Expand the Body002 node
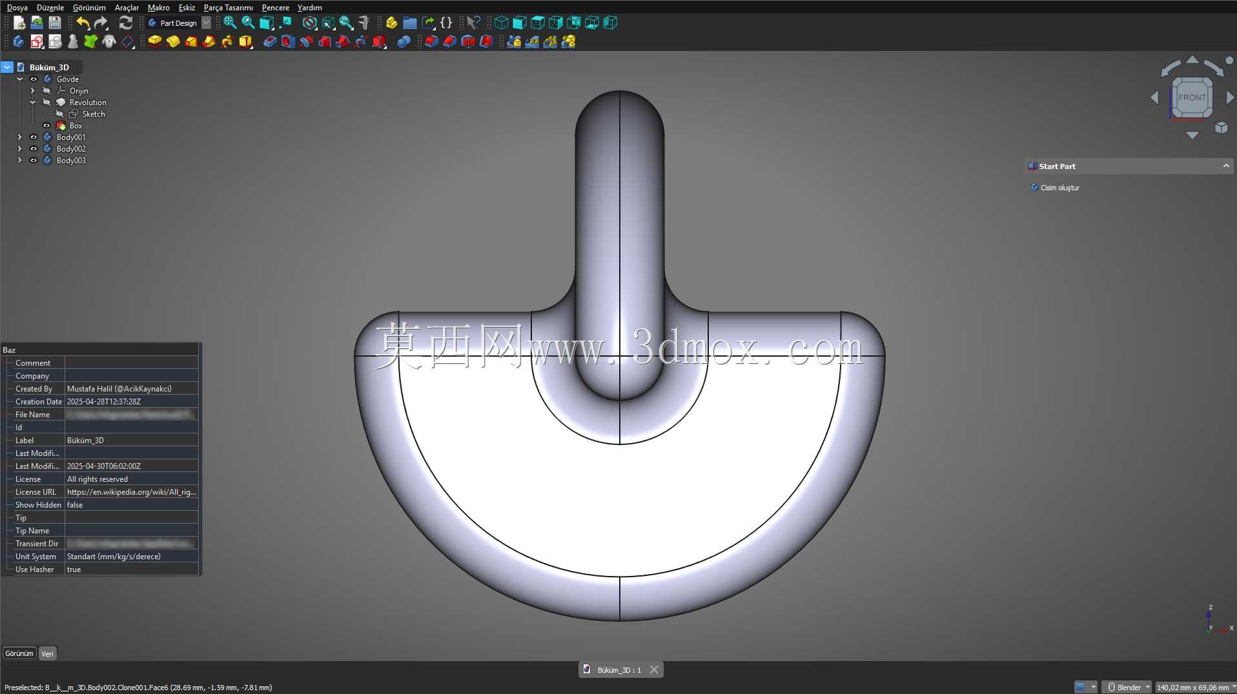This screenshot has width=1237, height=694. 19,149
